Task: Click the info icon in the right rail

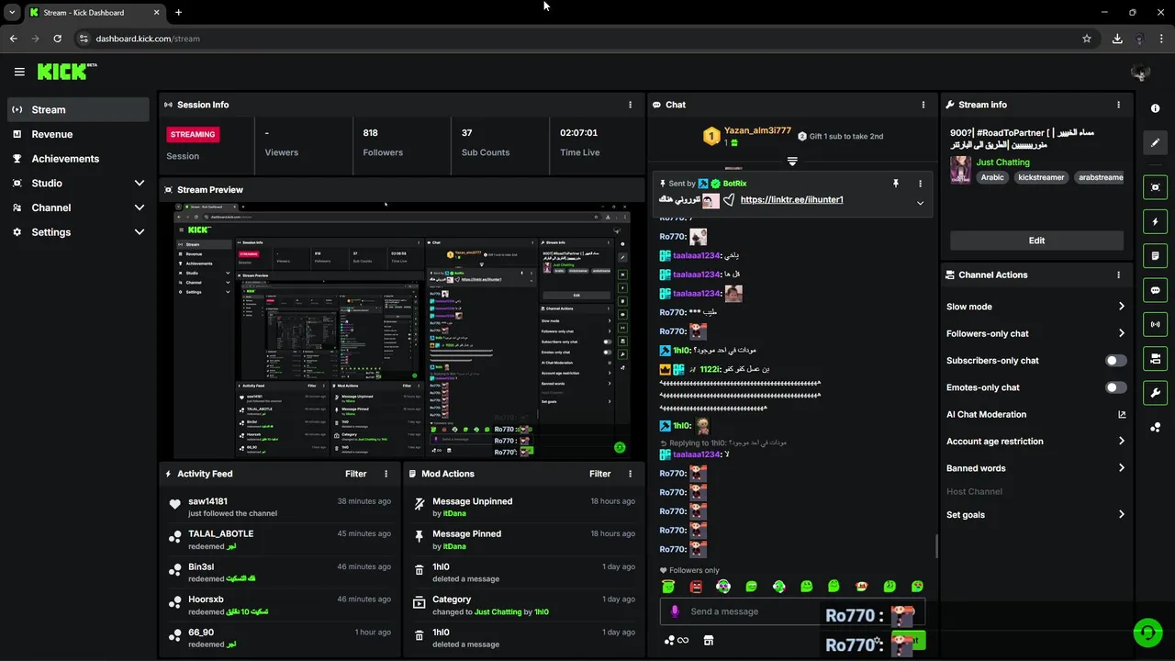Action: pos(1155,108)
